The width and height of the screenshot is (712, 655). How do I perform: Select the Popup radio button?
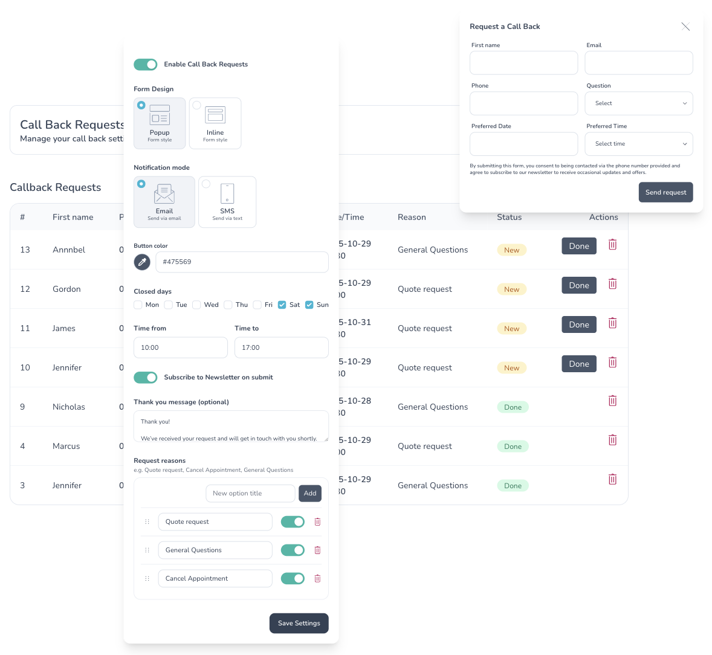[x=141, y=105]
